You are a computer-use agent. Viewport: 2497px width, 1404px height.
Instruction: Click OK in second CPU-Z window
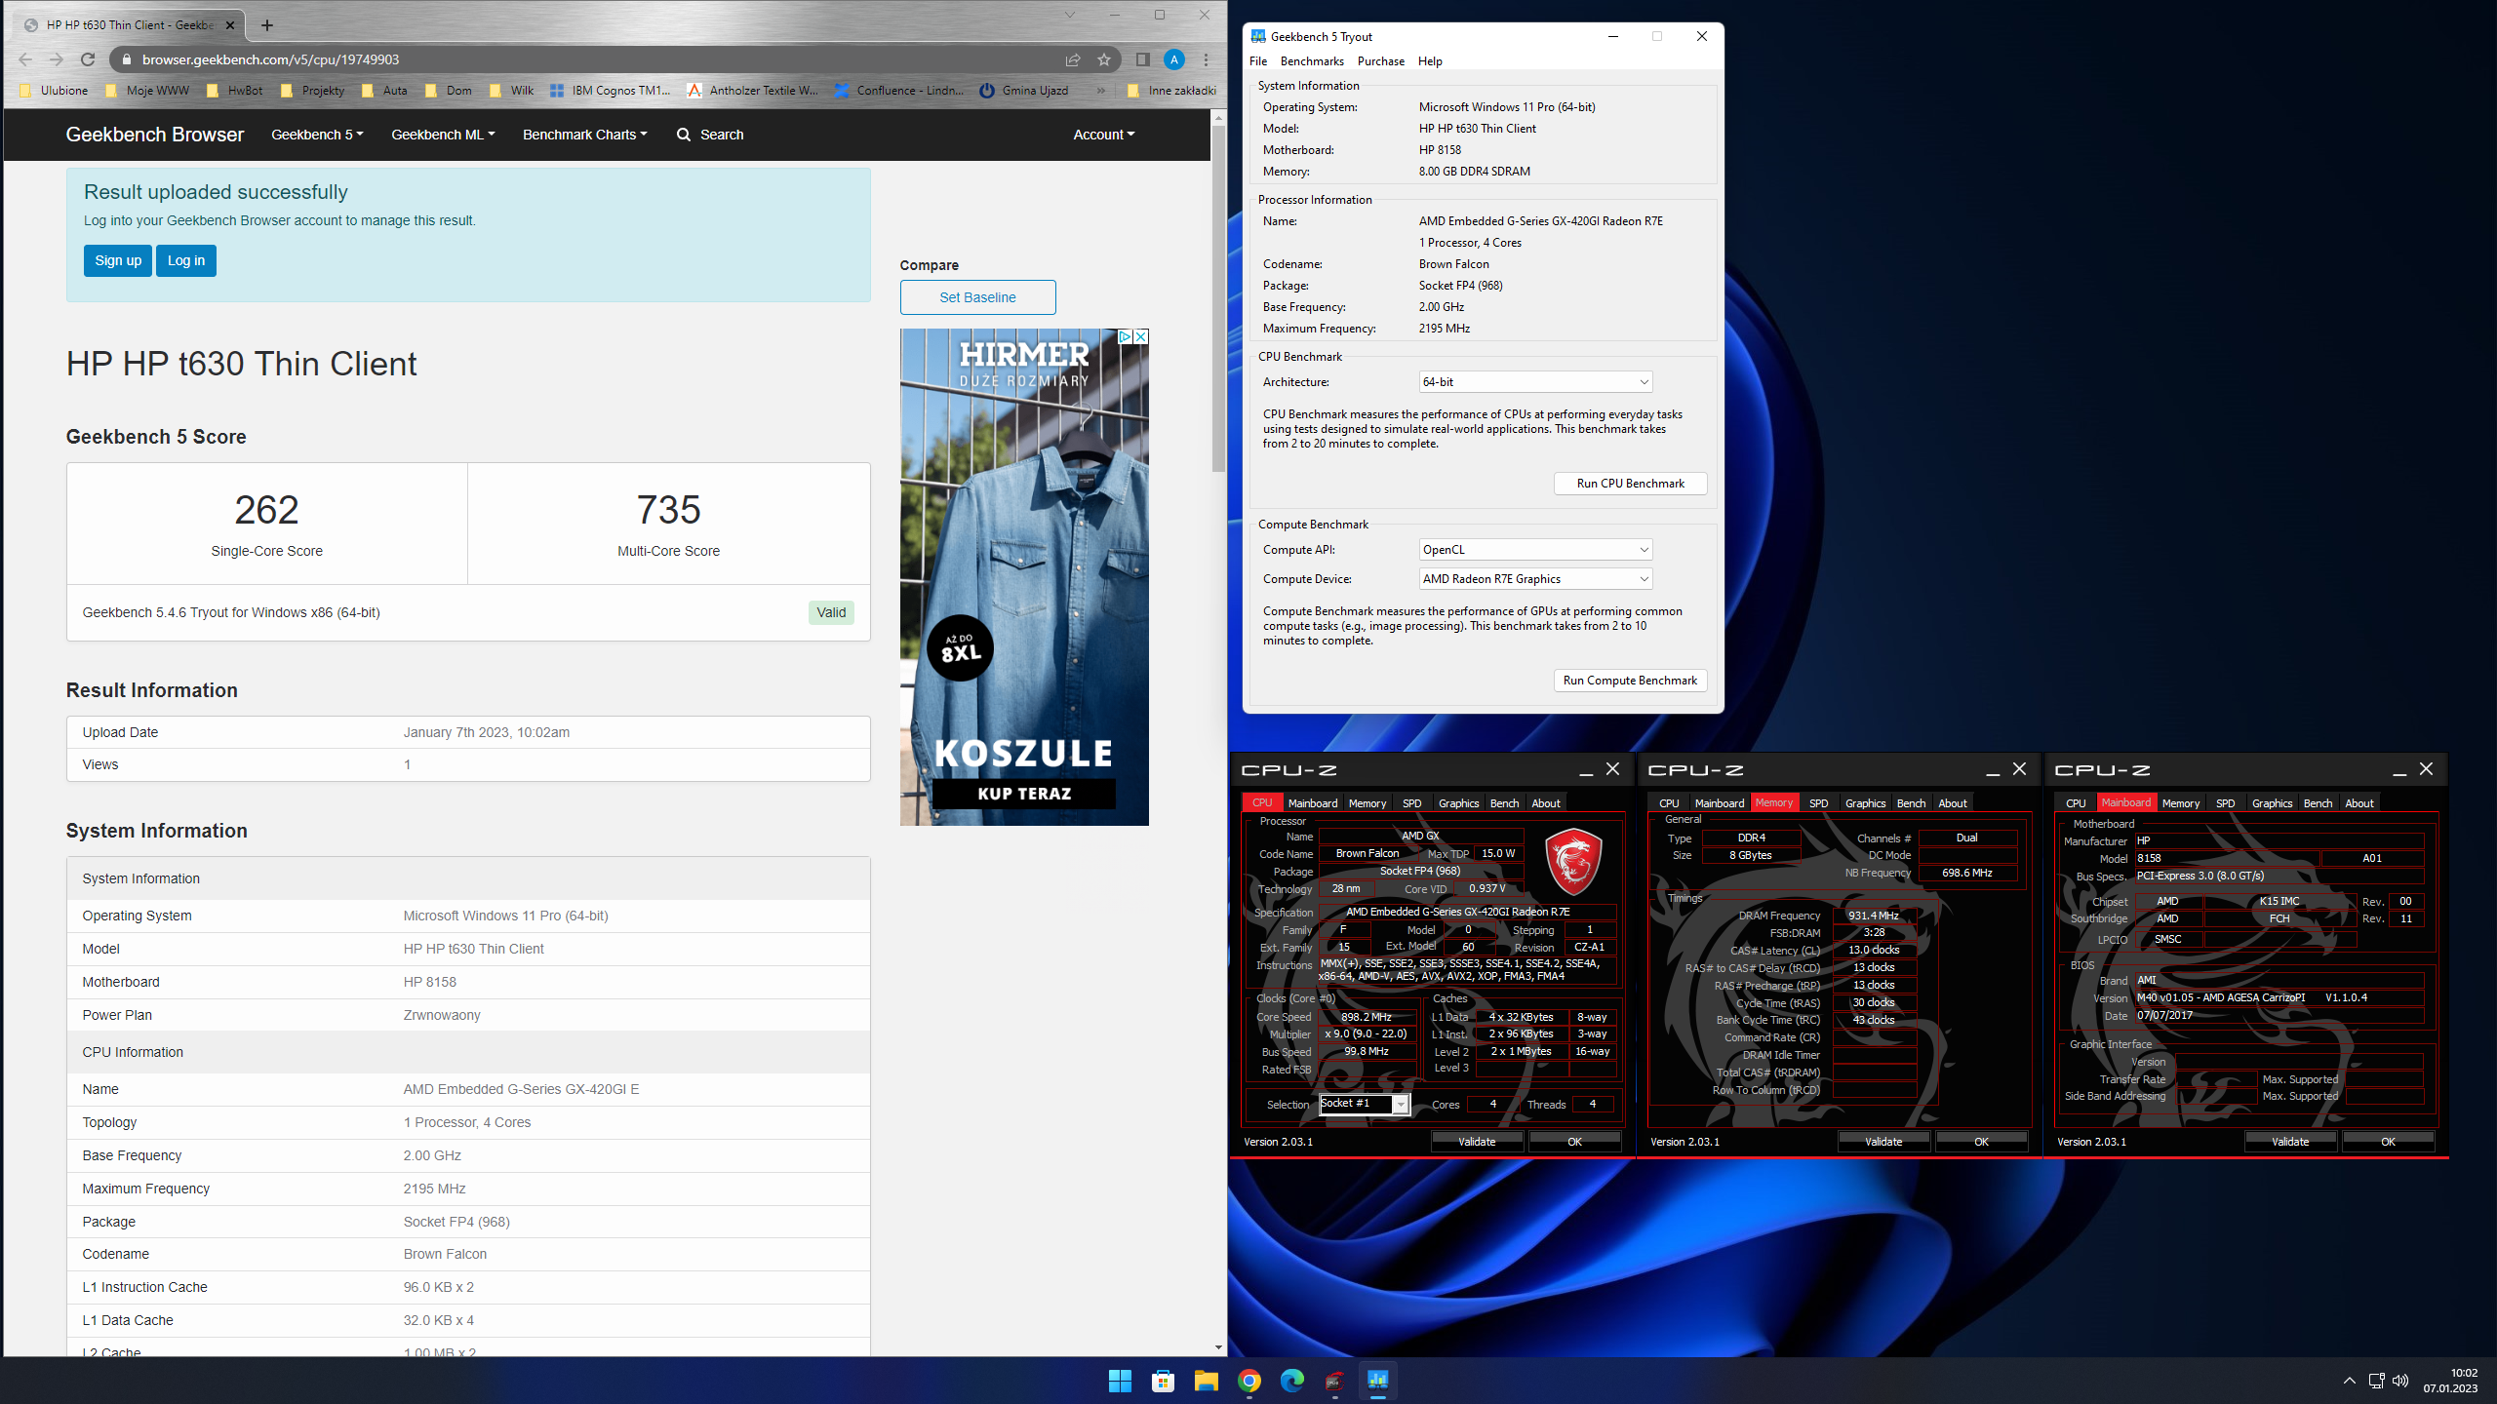(1981, 1142)
